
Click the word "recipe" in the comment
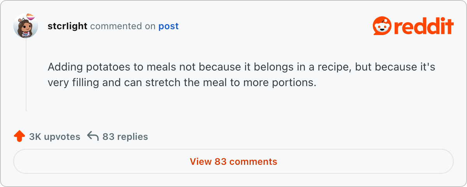(334, 67)
